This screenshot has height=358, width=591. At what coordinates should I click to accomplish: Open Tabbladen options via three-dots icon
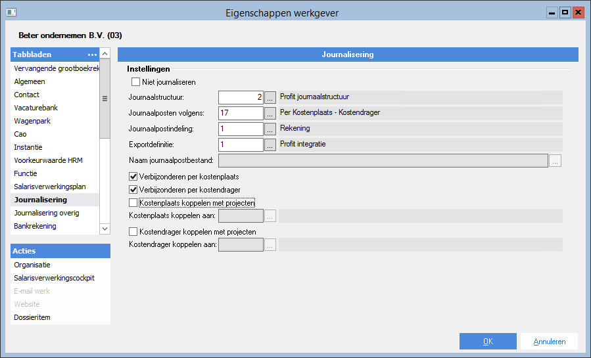tap(92, 55)
